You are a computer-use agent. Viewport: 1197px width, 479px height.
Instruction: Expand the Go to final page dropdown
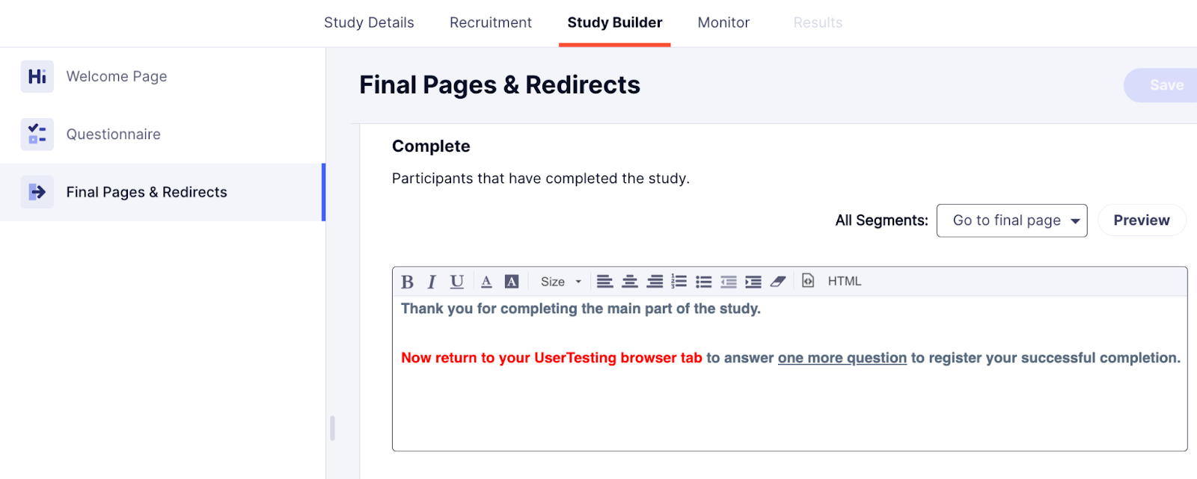tap(1011, 220)
